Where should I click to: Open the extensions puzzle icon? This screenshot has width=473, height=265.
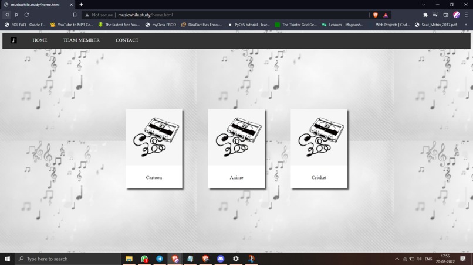point(425,15)
